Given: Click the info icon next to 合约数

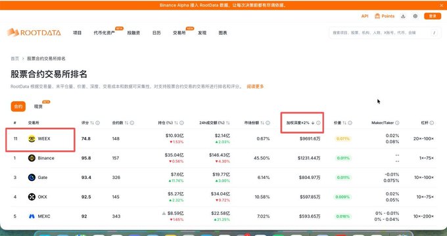Looking at the screenshot, I should [x=131, y=123].
